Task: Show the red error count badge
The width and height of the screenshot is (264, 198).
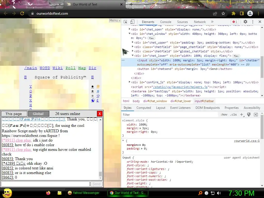Action: click(x=235, y=22)
